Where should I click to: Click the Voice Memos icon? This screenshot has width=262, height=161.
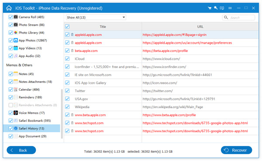click(x=16, y=113)
